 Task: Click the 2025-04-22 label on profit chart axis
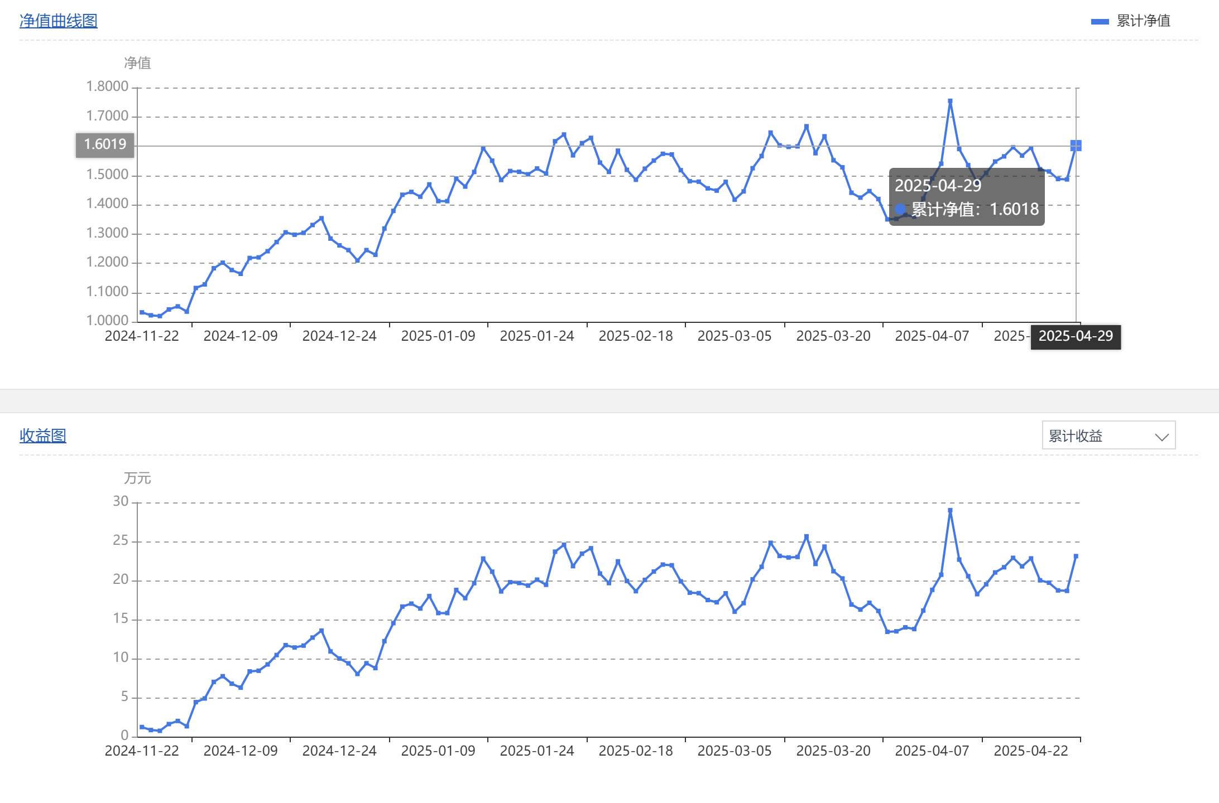[x=1030, y=751]
